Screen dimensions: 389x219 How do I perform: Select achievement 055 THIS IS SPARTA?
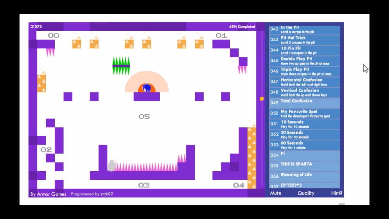pyautogui.click(x=304, y=166)
